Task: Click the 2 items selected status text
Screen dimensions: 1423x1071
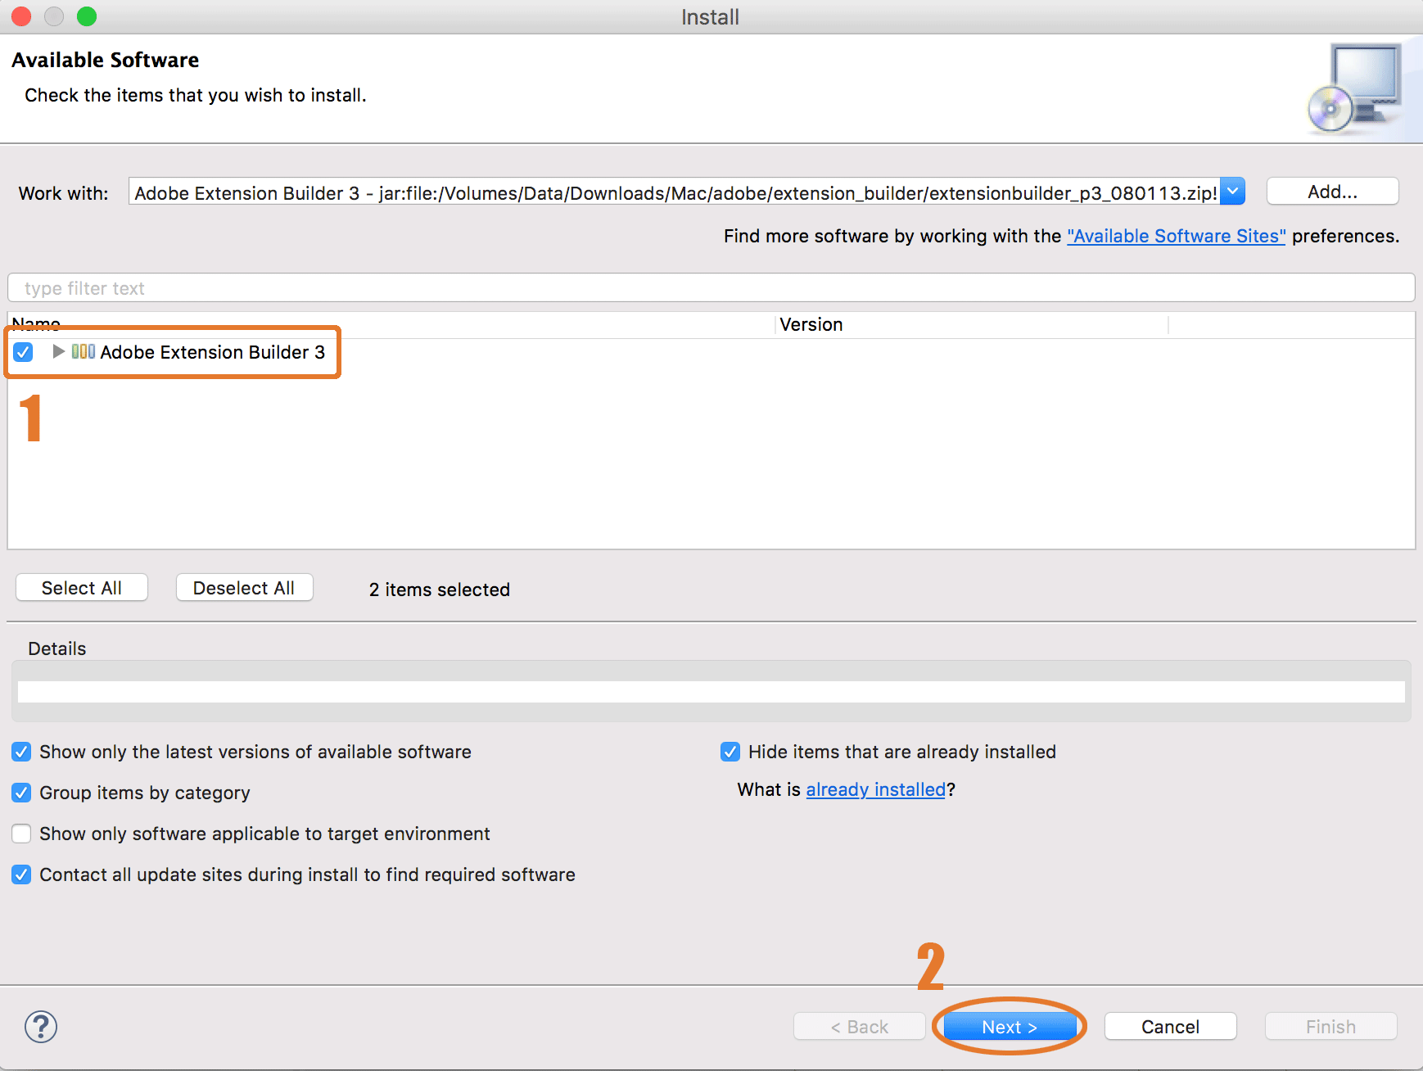Action: click(x=439, y=590)
